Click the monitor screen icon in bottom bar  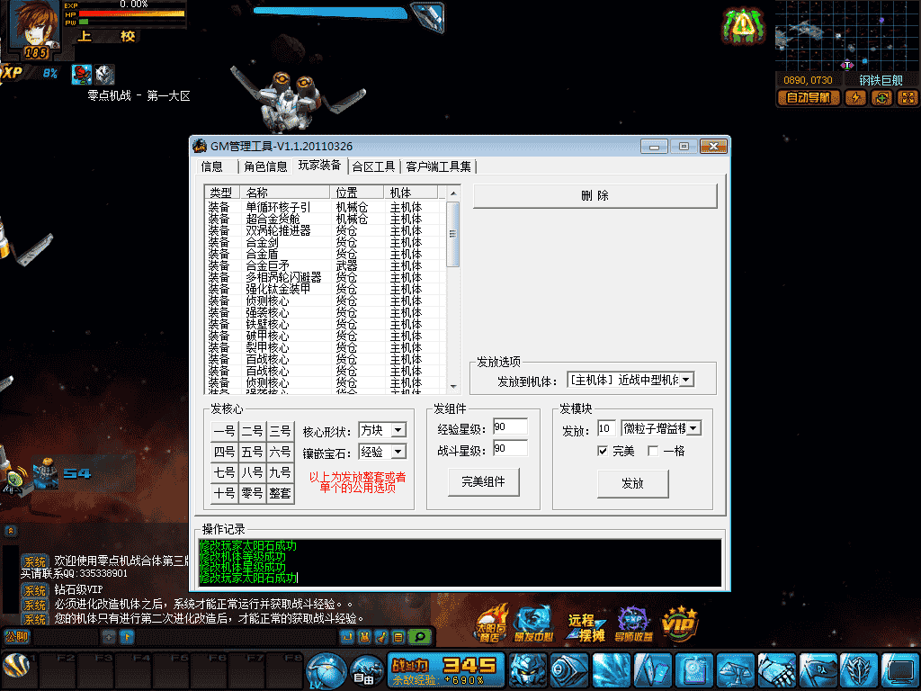[x=900, y=669]
